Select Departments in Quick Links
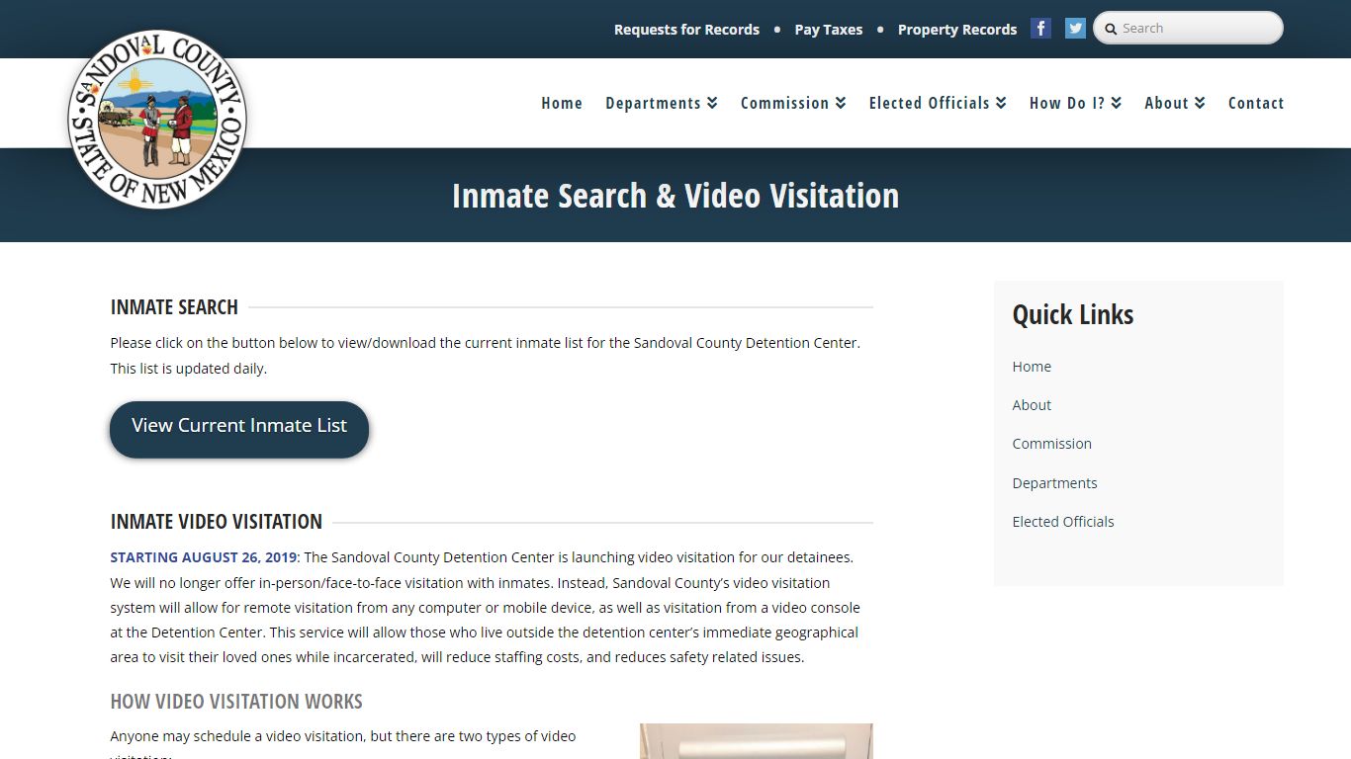 pos(1054,483)
